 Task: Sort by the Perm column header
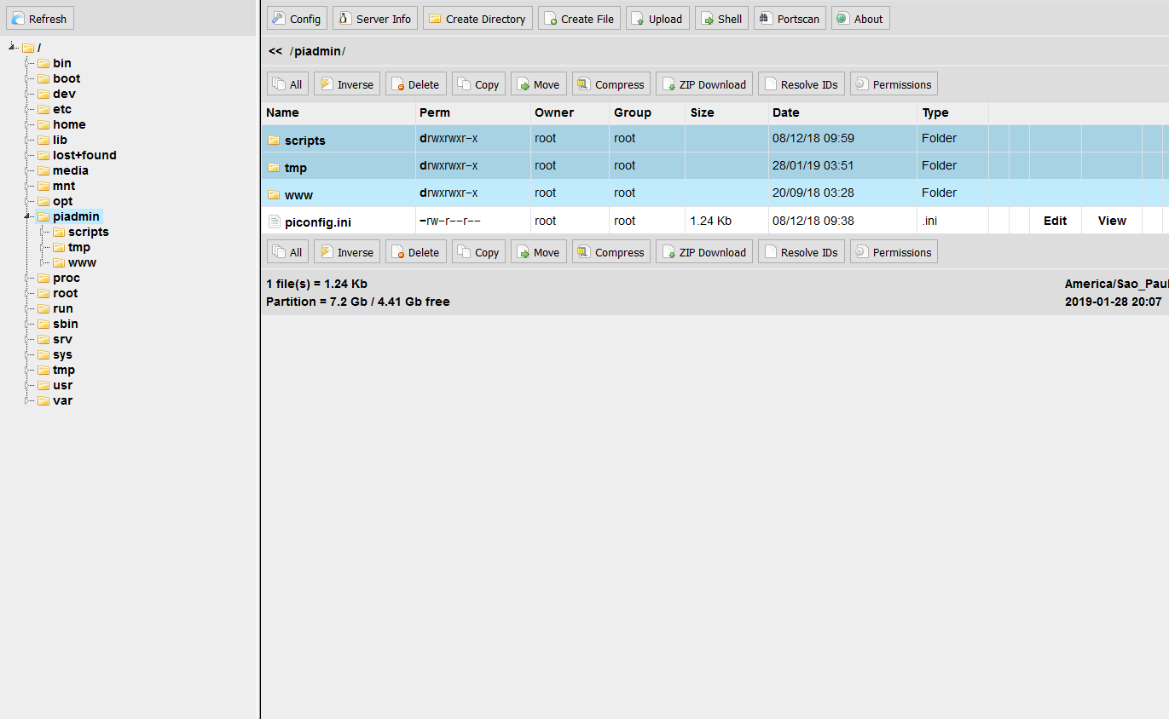(435, 112)
